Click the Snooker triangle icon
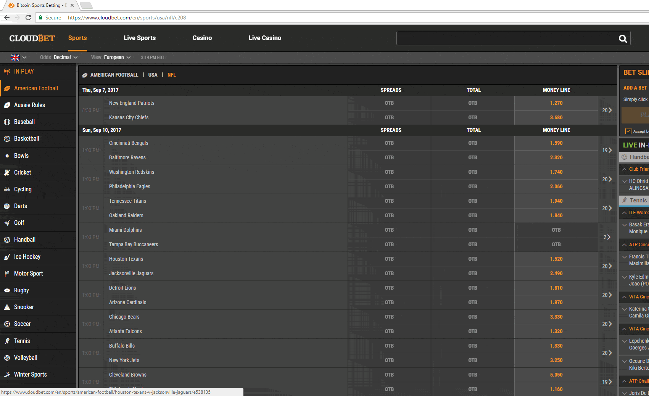 7,307
